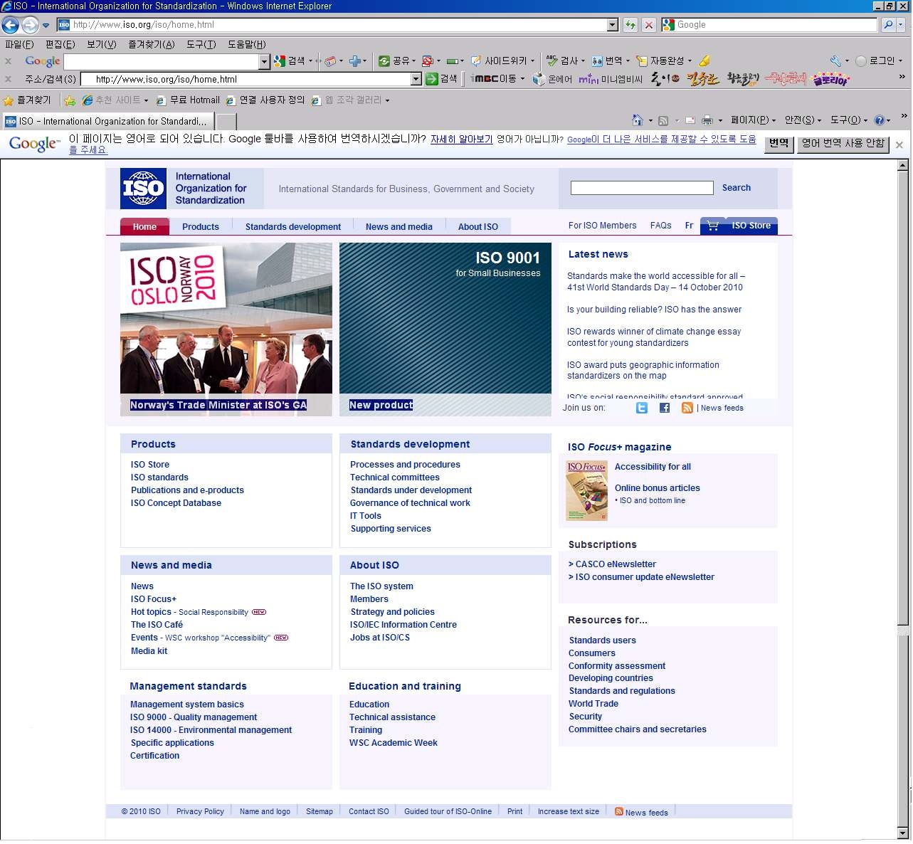The height and width of the screenshot is (844, 913).
Task: Click the Google sign-in (로그인) button
Action: [x=878, y=61]
